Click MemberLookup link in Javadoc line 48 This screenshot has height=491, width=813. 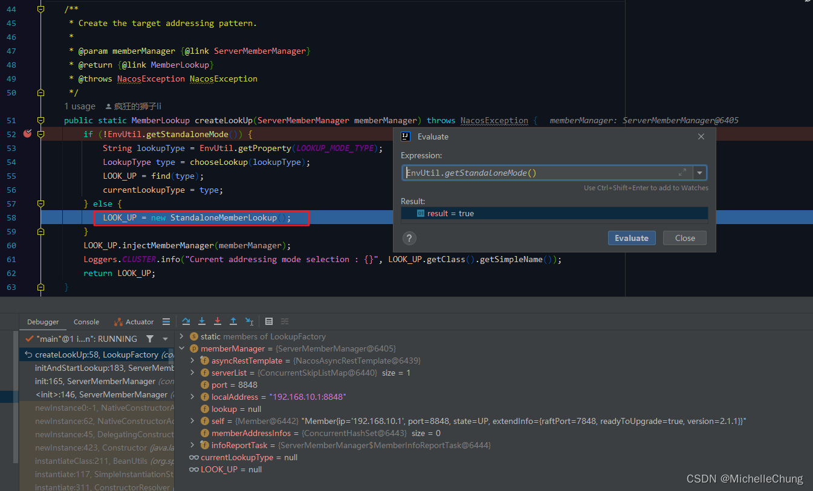(180, 65)
